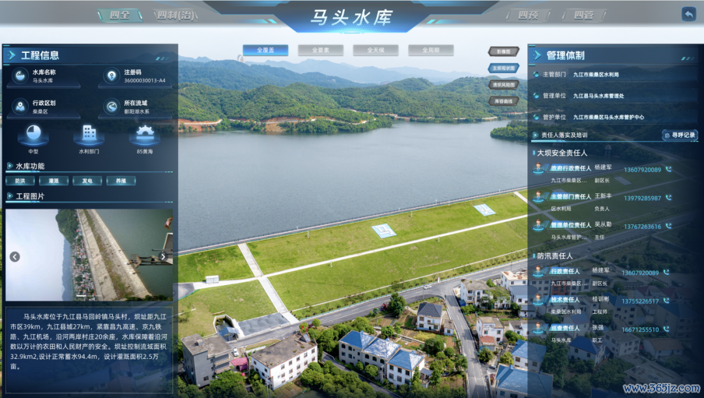
Task: Click the 管护单位 bullet icon
Action: coord(536,117)
